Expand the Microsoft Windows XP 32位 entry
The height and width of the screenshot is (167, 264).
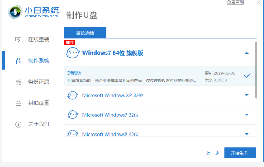point(246,95)
